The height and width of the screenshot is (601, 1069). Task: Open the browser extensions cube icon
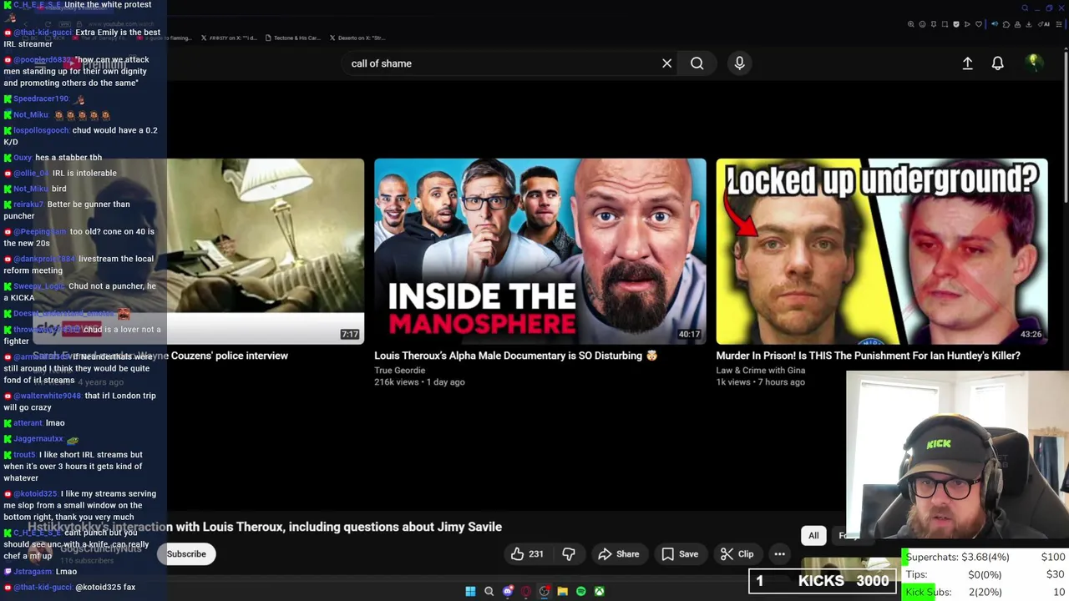[x=1006, y=24]
